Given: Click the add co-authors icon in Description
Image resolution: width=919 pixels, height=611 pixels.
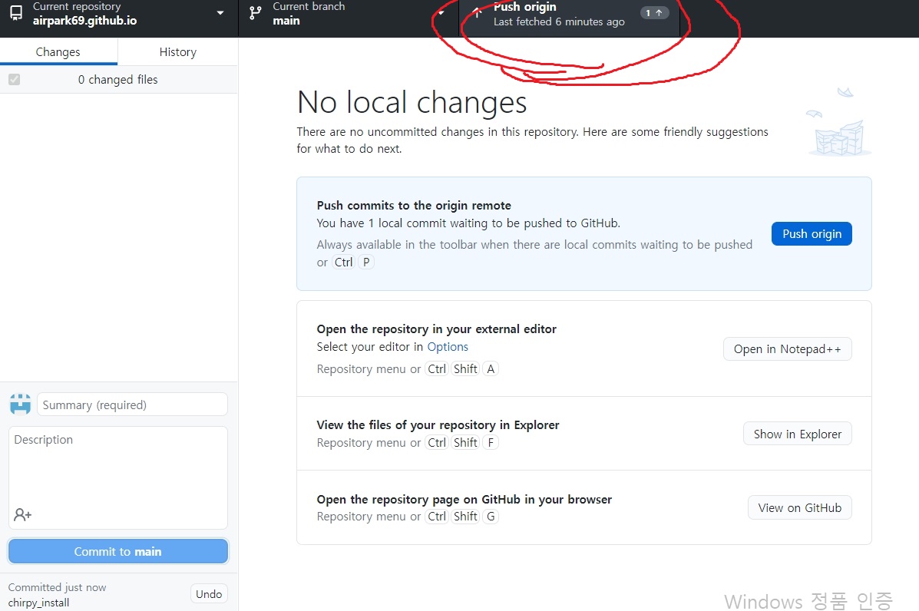Looking at the screenshot, I should point(22,515).
